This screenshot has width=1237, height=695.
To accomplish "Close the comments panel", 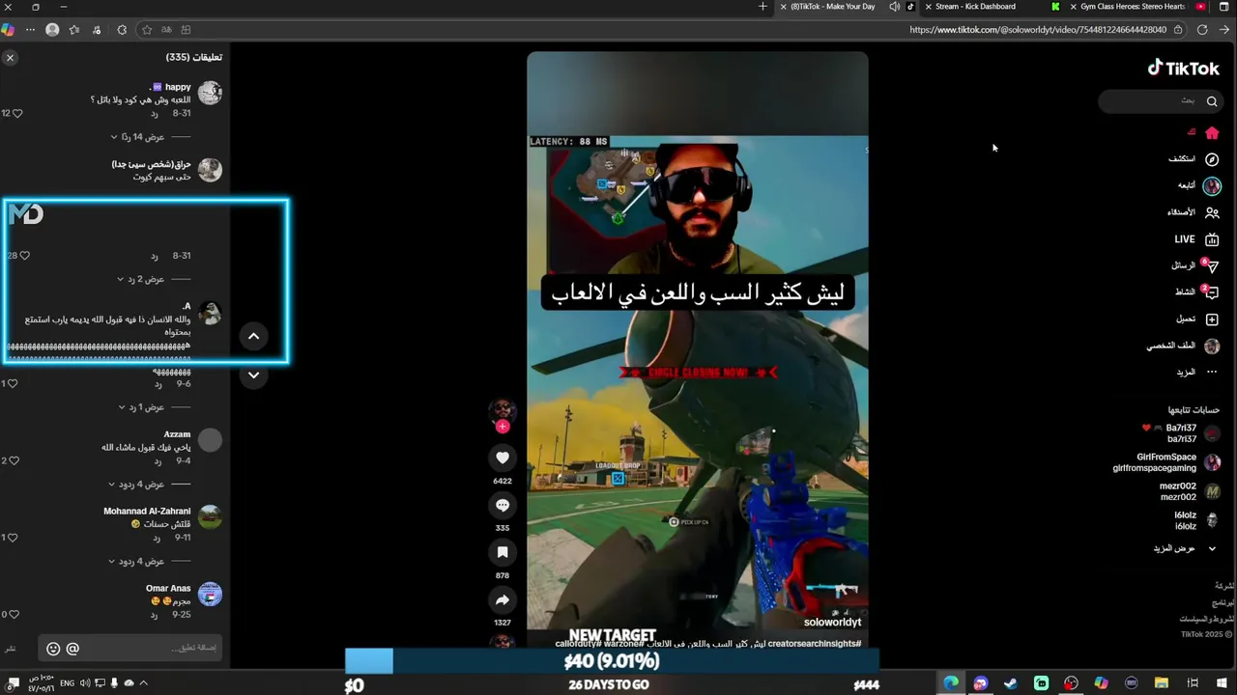I will coord(10,58).
